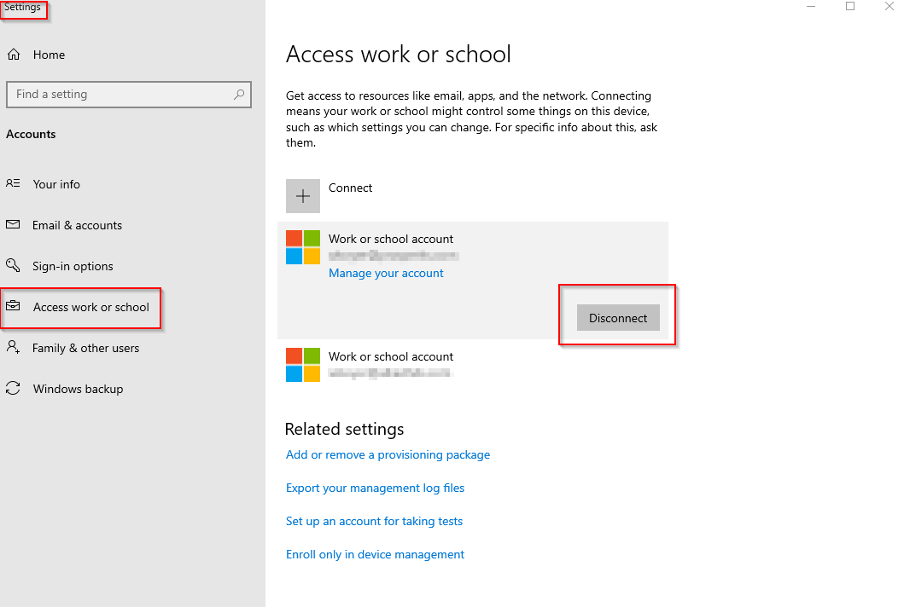
Task: Click the Access work or school briefcase icon
Action: 13,306
